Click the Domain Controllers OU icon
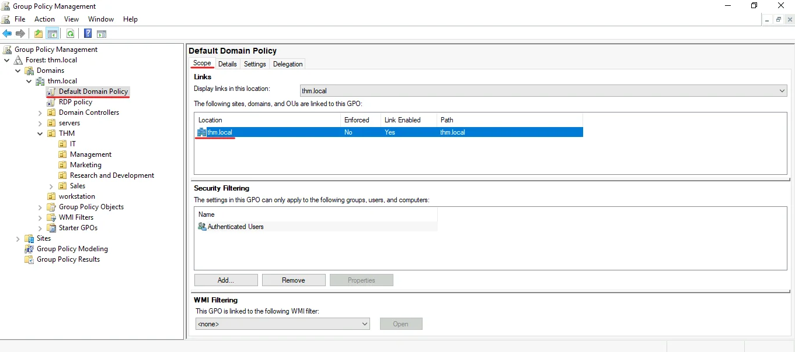The image size is (795, 352). (x=51, y=112)
